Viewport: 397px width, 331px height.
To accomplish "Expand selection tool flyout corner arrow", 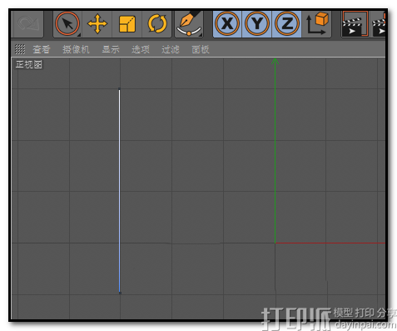I will click(79, 35).
